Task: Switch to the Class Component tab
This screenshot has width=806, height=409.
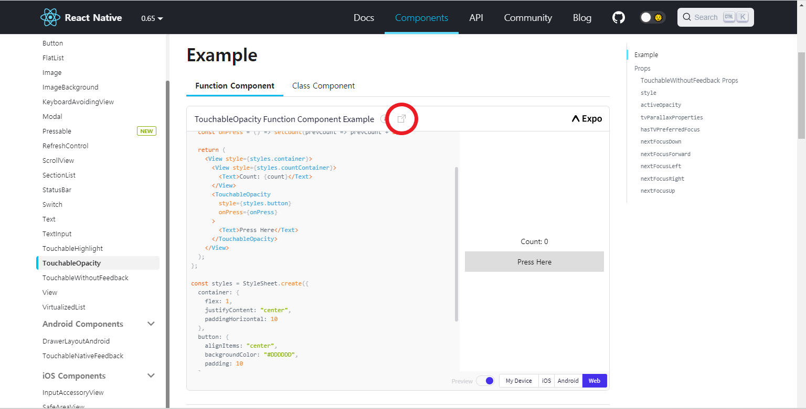Action: coord(323,86)
